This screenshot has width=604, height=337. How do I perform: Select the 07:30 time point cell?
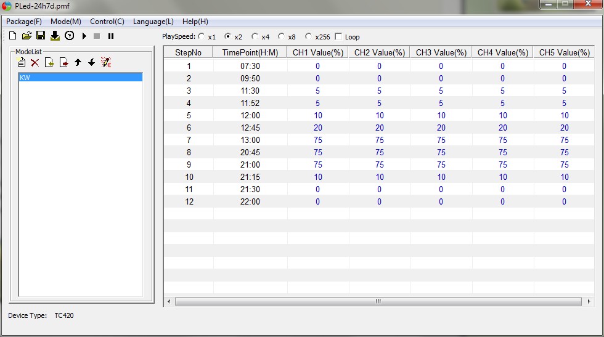point(250,67)
